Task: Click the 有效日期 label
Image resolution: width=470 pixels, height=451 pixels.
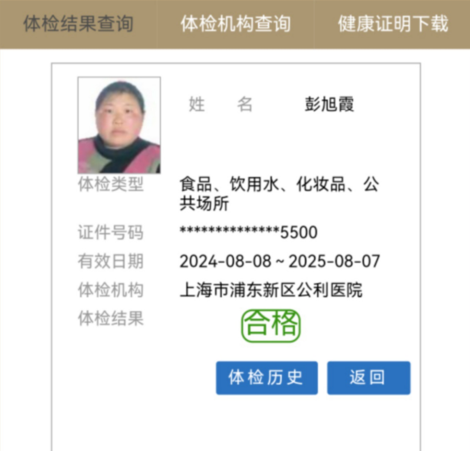Action: [x=111, y=261]
